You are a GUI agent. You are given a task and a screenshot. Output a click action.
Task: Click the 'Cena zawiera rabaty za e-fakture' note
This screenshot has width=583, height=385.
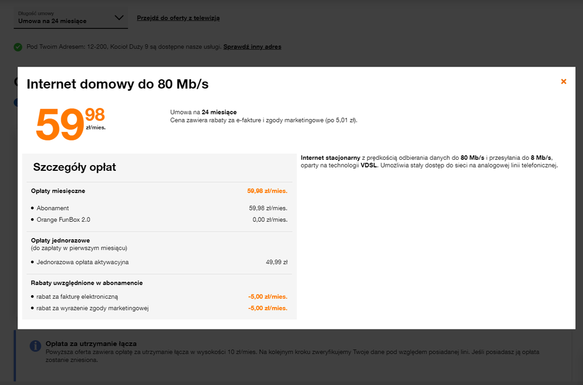(263, 120)
